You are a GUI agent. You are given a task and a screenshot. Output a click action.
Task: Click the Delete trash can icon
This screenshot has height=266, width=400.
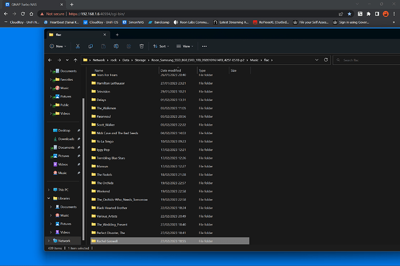pos(142,46)
